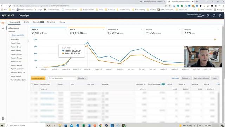Open the help question mark icon

click(x=214, y=16)
